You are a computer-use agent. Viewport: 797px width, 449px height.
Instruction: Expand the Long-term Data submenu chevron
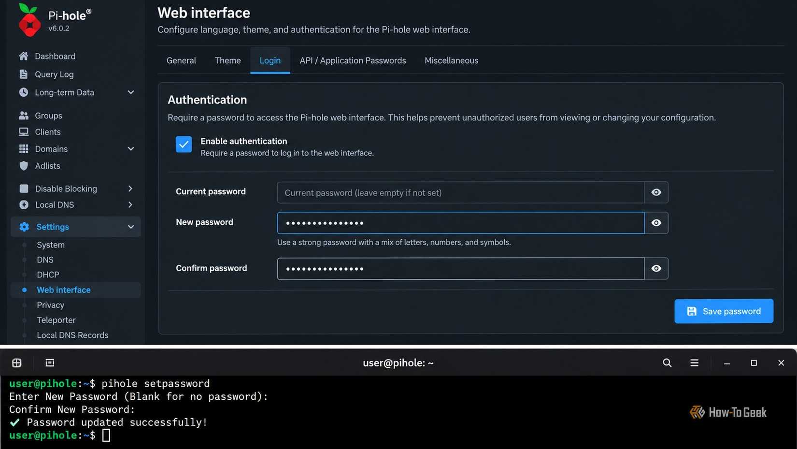click(x=130, y=92)
